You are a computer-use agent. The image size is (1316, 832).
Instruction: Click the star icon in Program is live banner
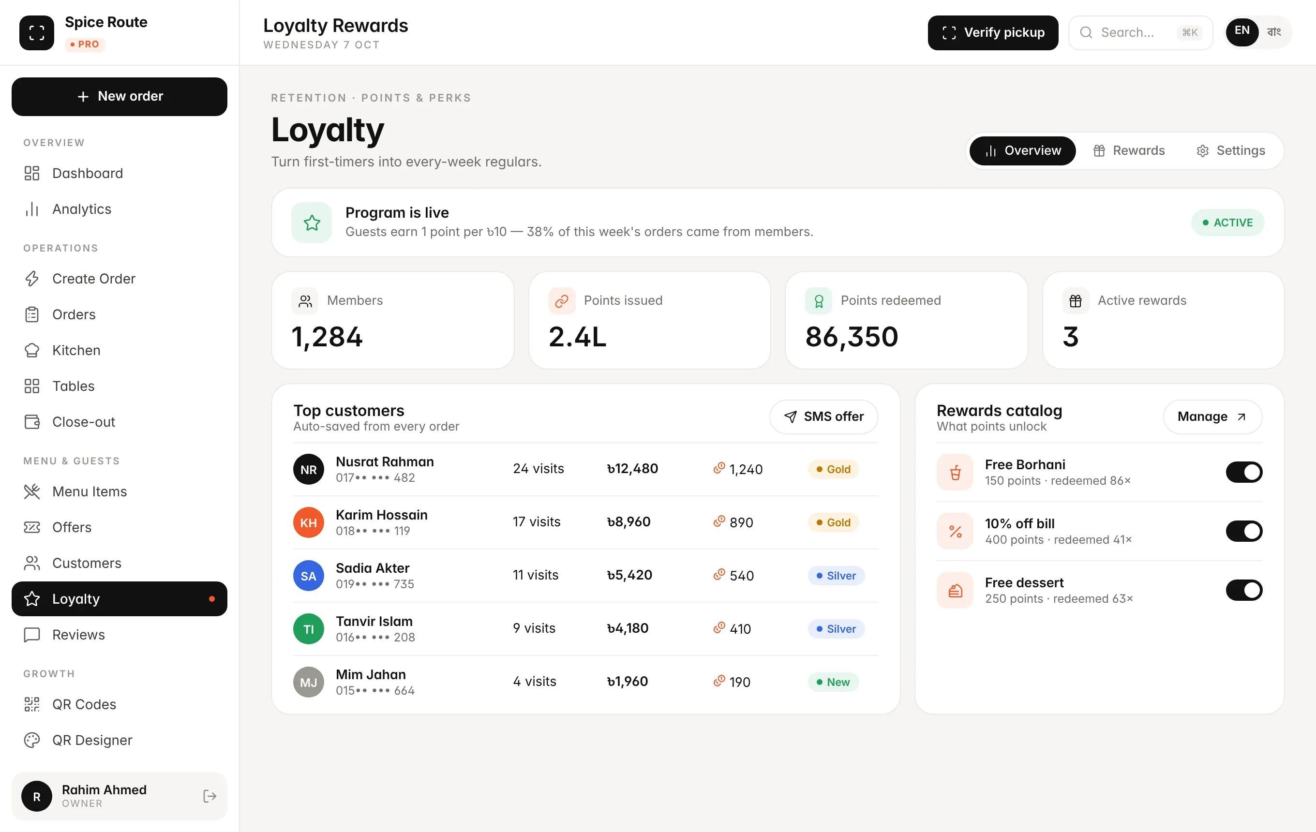[312, 223]
